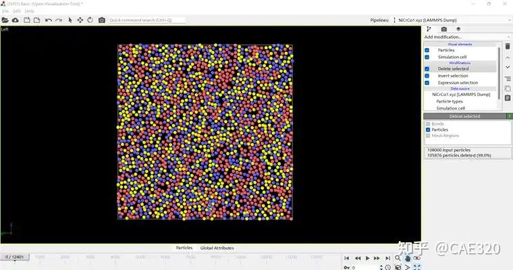Toggle Bonds checkbox in Delete selected panel
The image size is (513, 270).
pyautogui.click(x=428, y=124)
